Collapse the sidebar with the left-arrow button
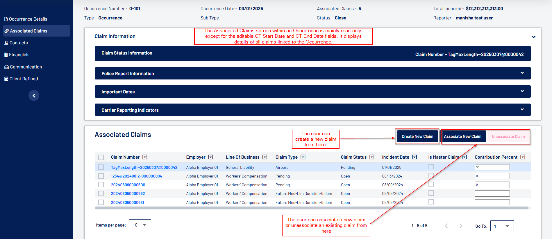This screenshot has height=239, width=552. coord(34,95)
